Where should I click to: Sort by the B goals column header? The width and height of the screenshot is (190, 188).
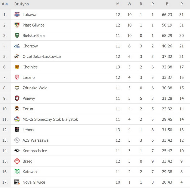click(x=167, y=4)
